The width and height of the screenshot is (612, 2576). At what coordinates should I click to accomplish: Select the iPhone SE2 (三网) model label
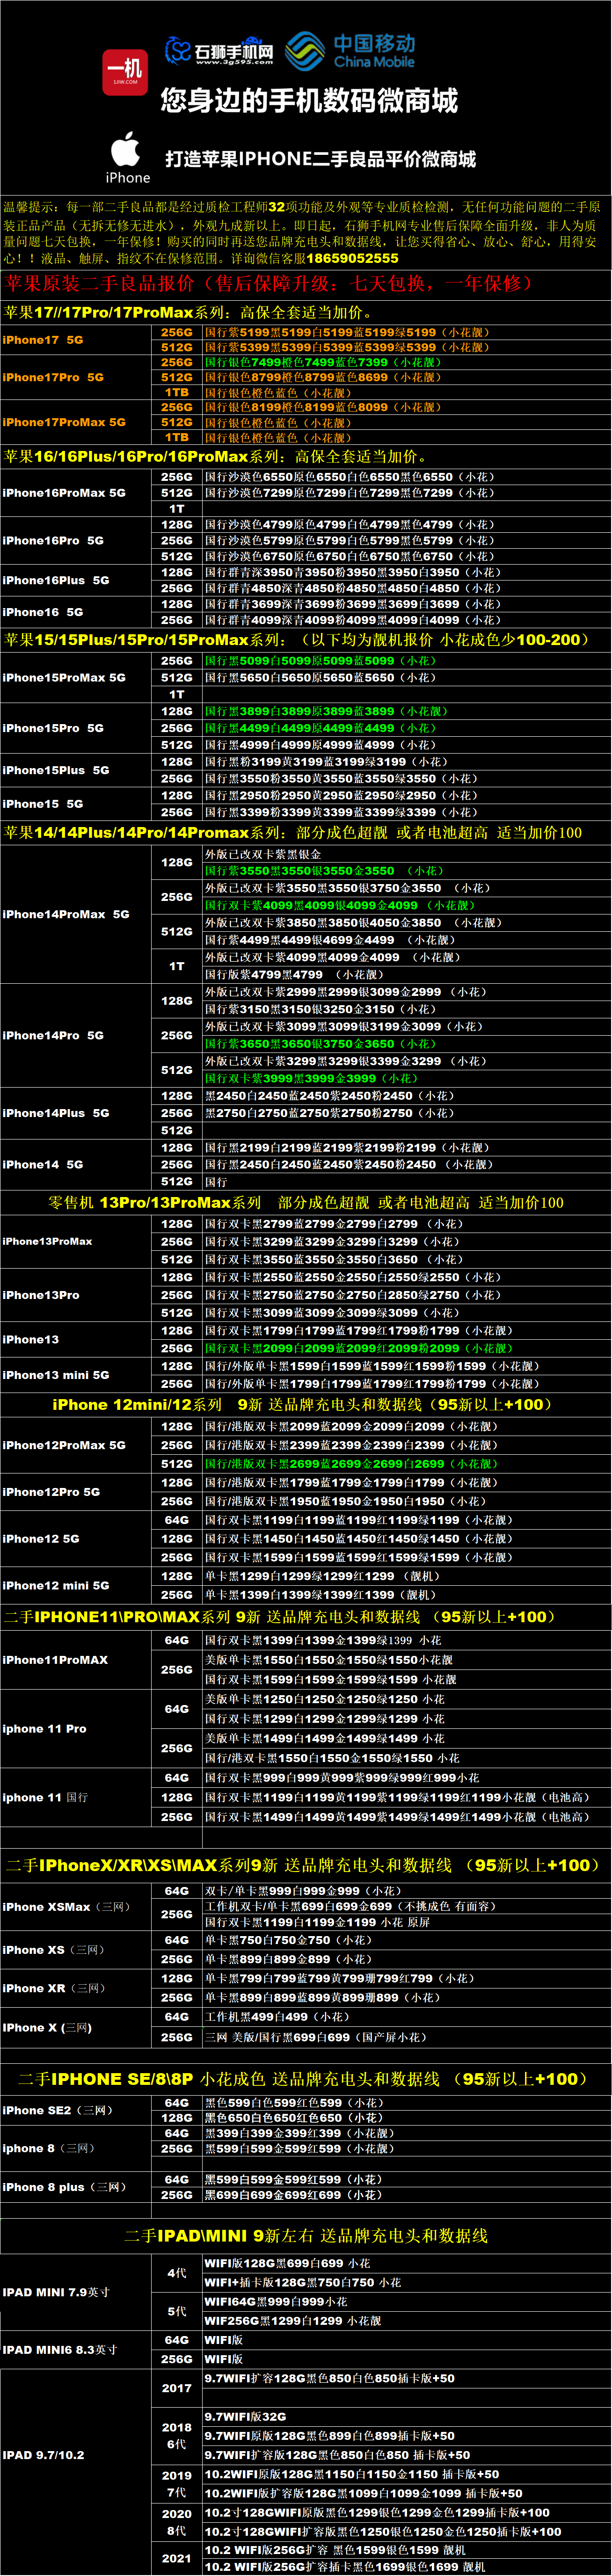pos(57,2110)
